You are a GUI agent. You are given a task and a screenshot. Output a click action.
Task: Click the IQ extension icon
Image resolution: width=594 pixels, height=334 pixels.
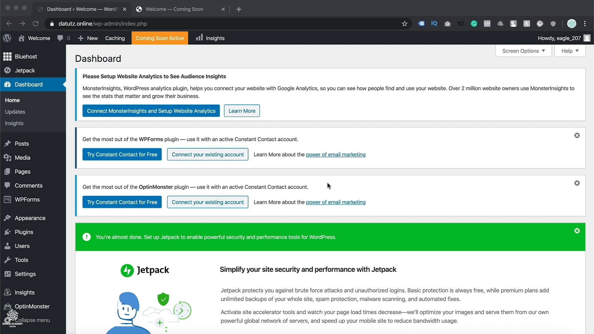click(x=434, y=24)
